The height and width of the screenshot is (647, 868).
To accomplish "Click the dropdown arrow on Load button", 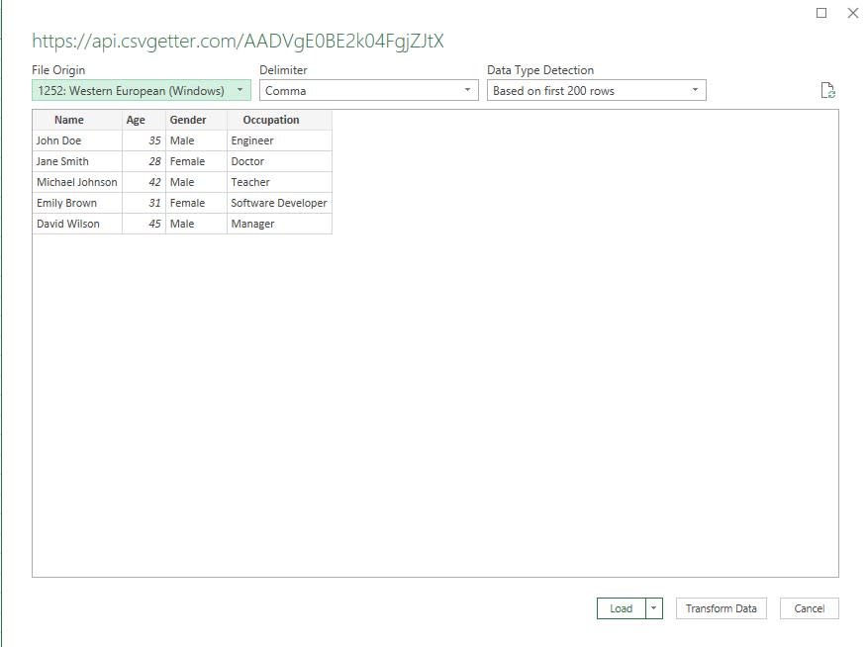I will [x=654, y=608].
